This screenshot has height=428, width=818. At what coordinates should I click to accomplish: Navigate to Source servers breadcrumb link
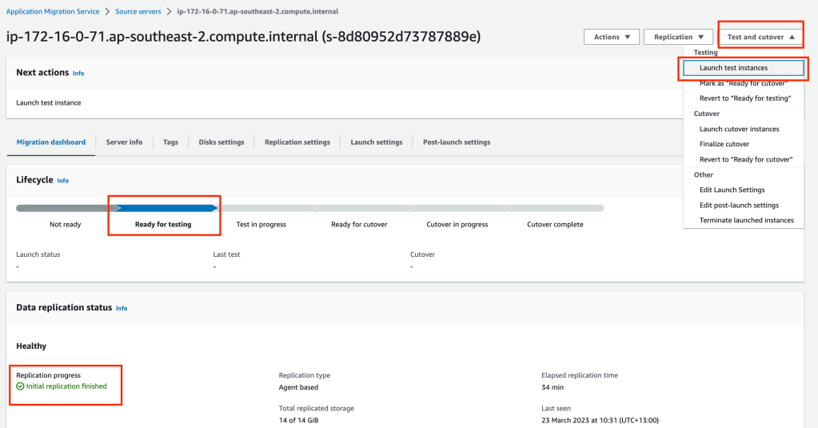[x=138, y=12]
